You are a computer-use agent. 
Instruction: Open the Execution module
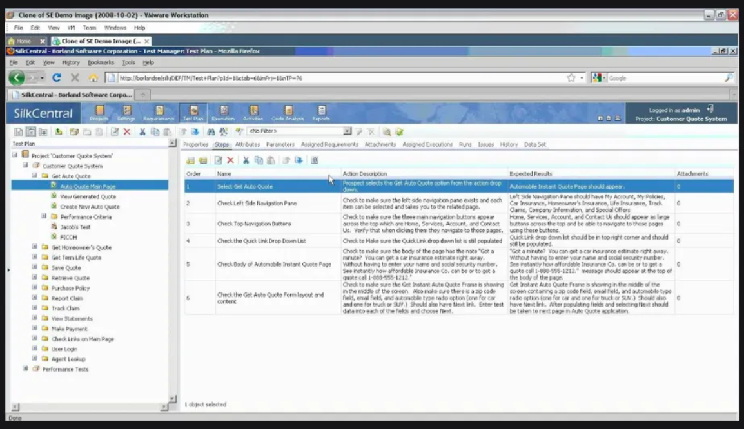tap(223, 113)
